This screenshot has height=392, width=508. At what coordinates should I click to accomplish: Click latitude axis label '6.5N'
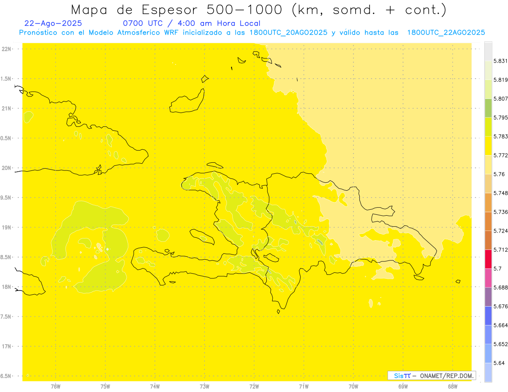point(6,376)
